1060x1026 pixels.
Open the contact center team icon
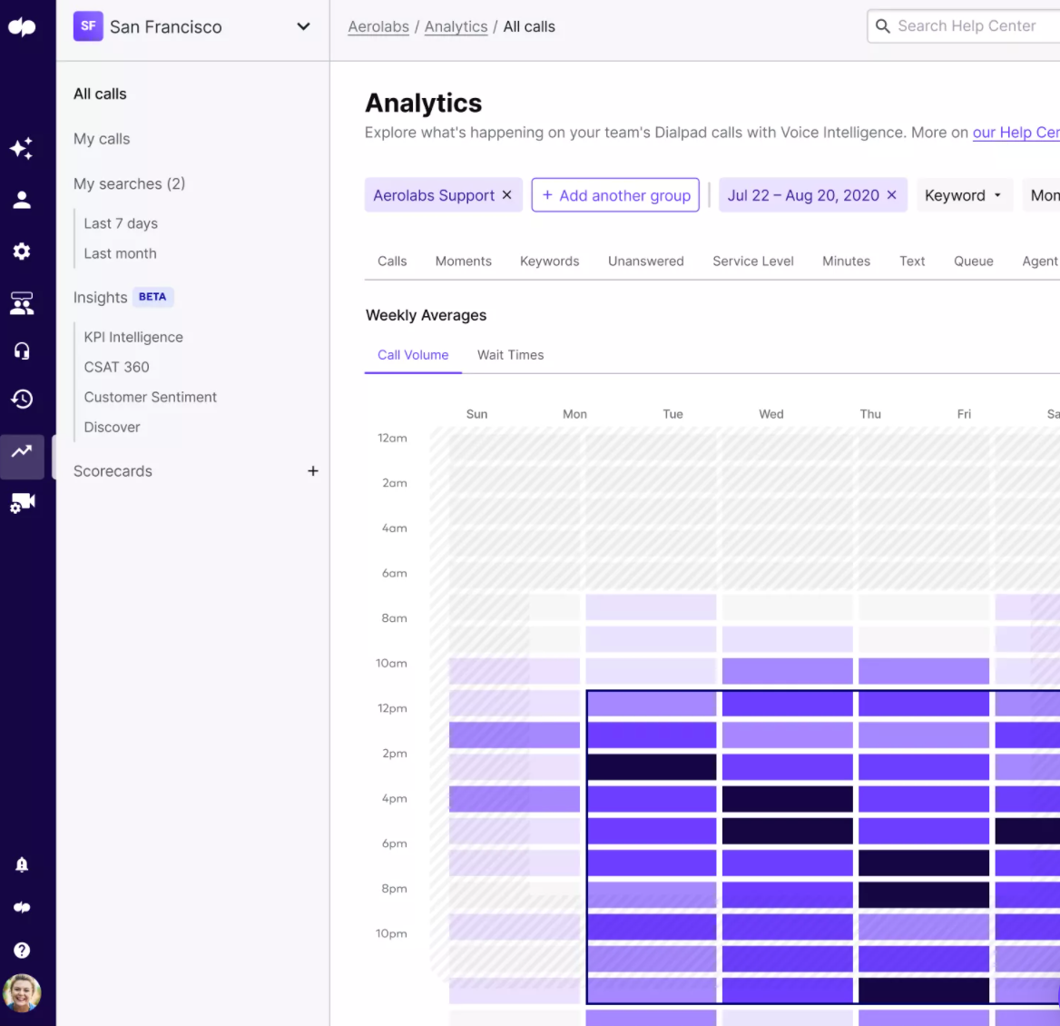(22, 303)
